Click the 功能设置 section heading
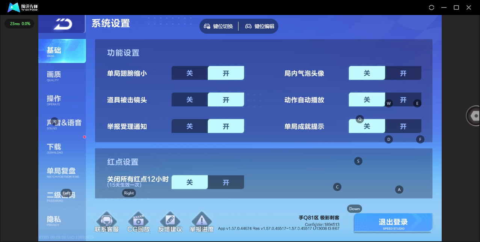 (123, 53)
